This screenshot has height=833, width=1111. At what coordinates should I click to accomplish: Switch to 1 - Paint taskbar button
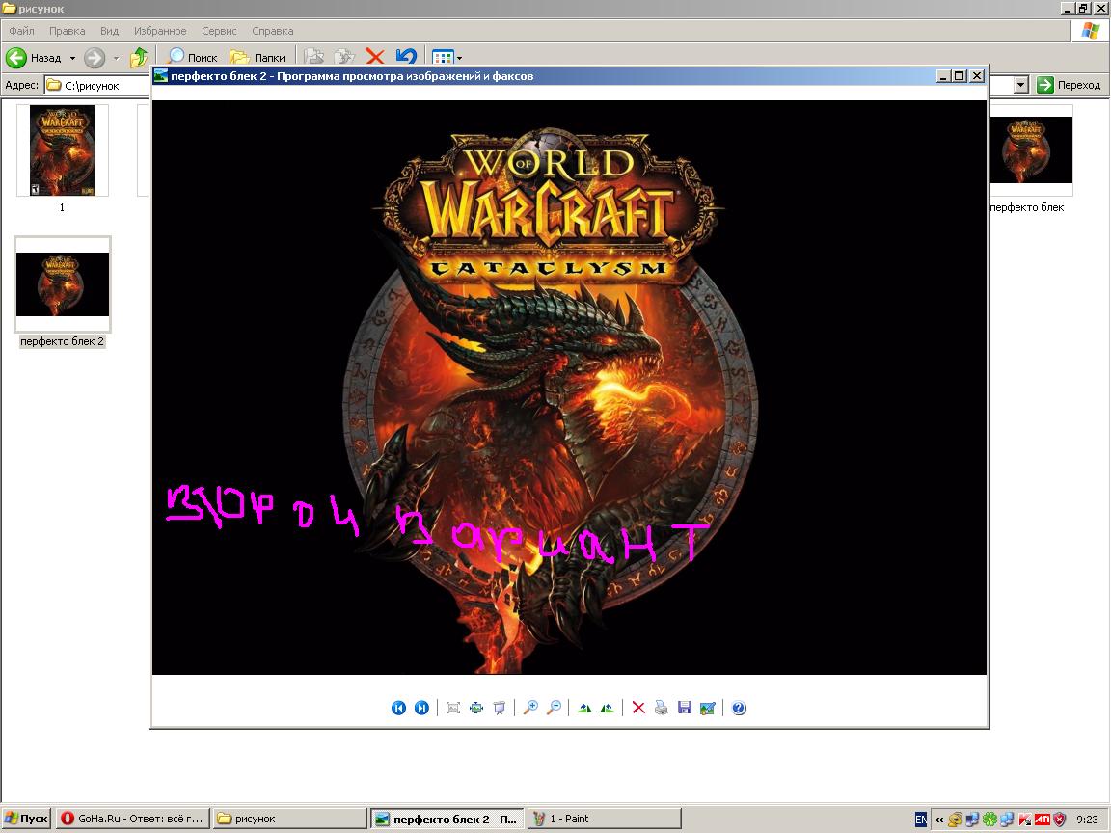tap(605, 819)
